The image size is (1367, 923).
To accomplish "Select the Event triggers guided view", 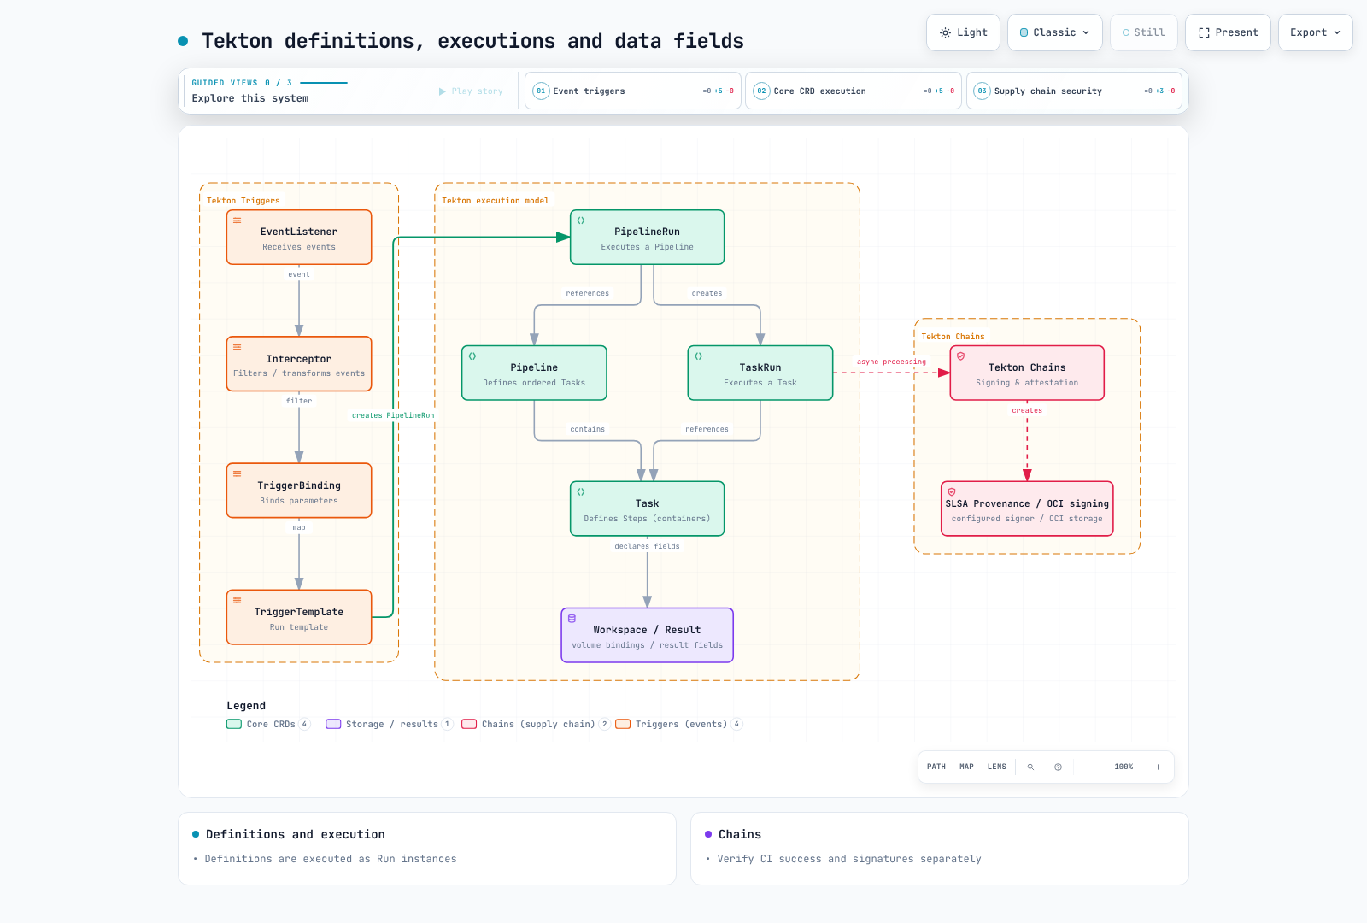I will (634, 91).
